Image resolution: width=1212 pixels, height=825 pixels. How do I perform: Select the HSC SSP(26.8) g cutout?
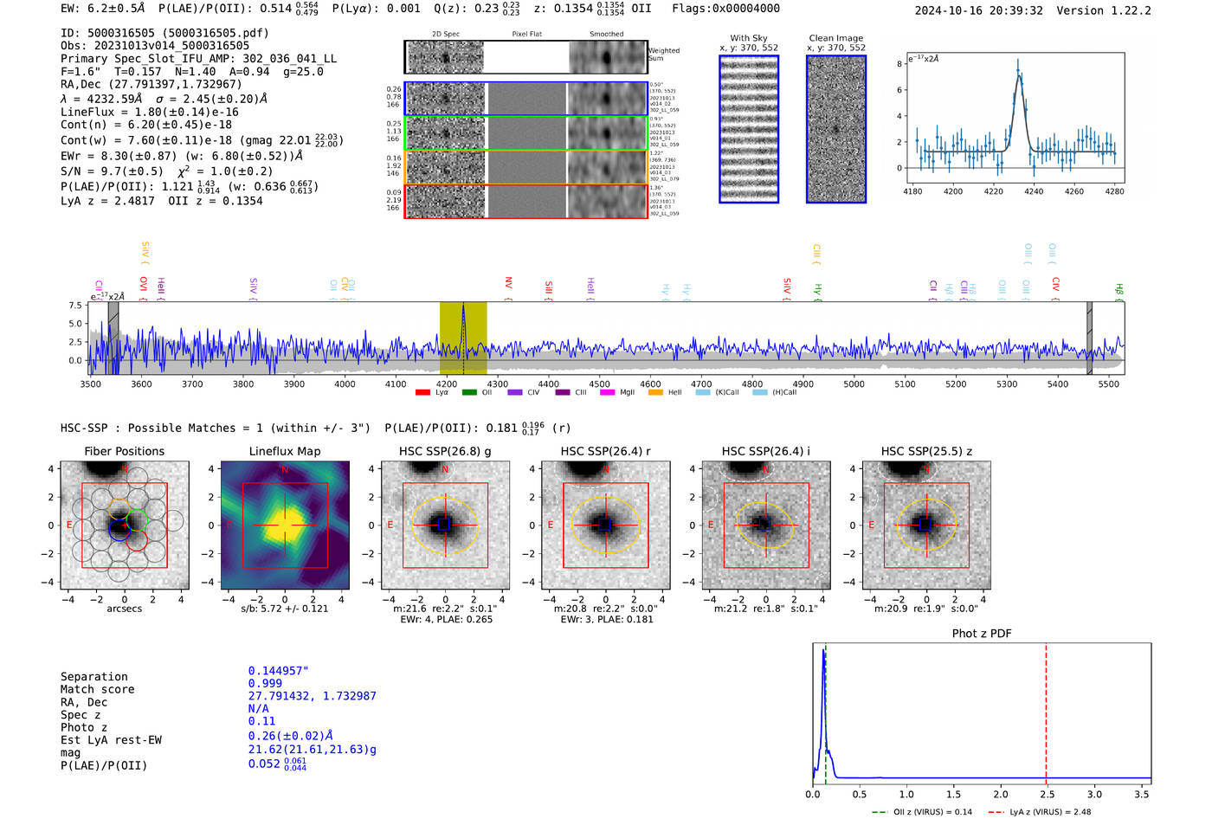click(x=445, y=525)
